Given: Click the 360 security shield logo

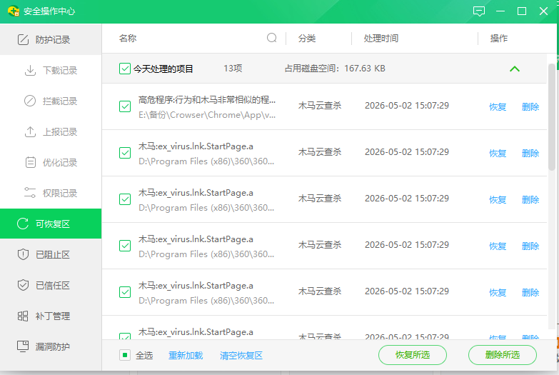Looking at the screenshot, I should [x=14, y=11].
